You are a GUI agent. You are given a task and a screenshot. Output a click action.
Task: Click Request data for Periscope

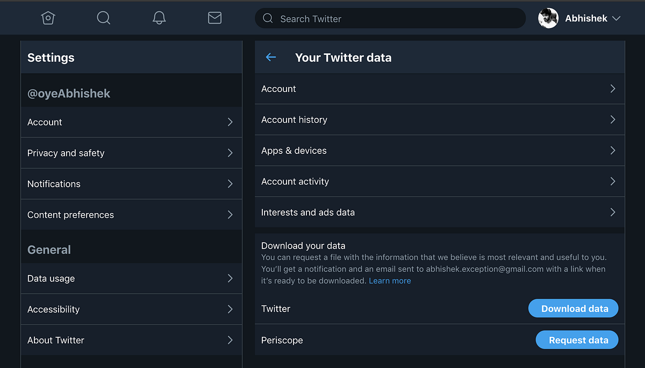[577, 339]
